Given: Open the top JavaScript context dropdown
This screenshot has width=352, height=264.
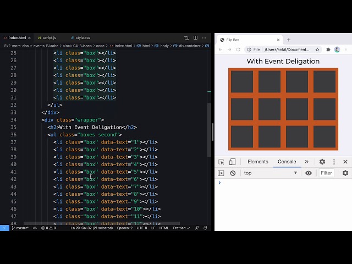Looking at the screenshot, I should [271, 173].
